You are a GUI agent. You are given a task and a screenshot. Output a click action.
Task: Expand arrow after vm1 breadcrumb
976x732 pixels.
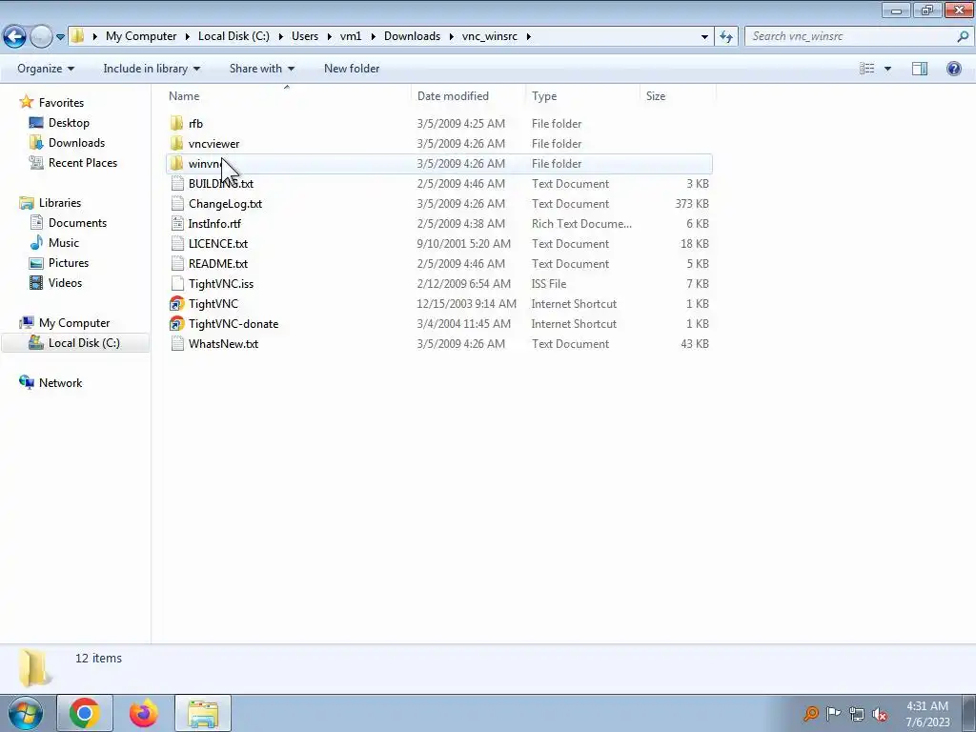(x=374, y=36)
